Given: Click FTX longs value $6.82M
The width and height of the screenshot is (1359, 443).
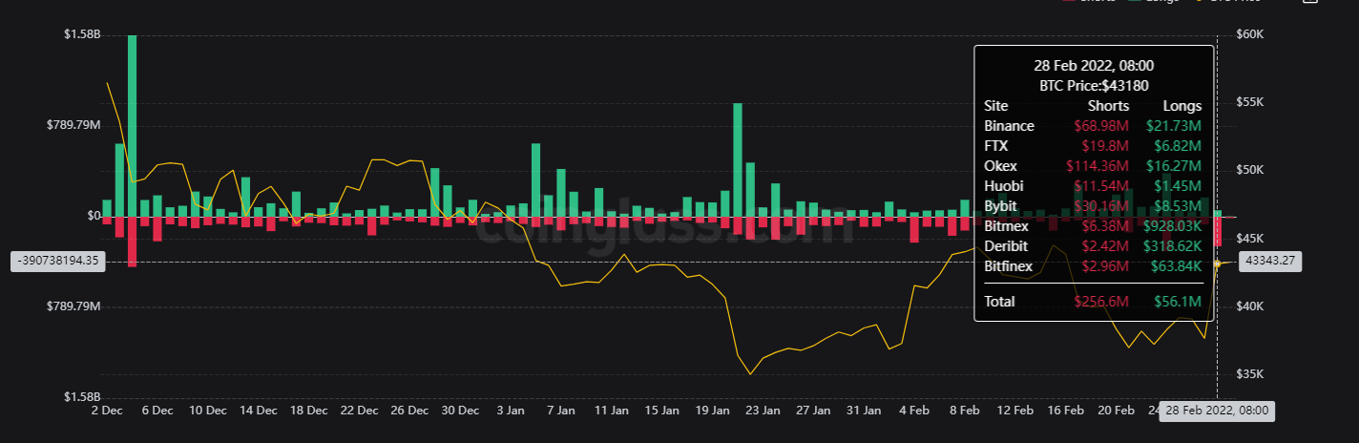Looking at the screenshot, I should click(1176, 146).
